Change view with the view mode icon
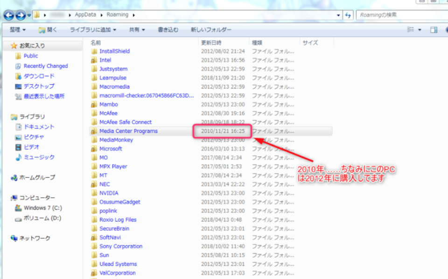The height and width of the screenshot is (279, 448). [x=411, y=30]
